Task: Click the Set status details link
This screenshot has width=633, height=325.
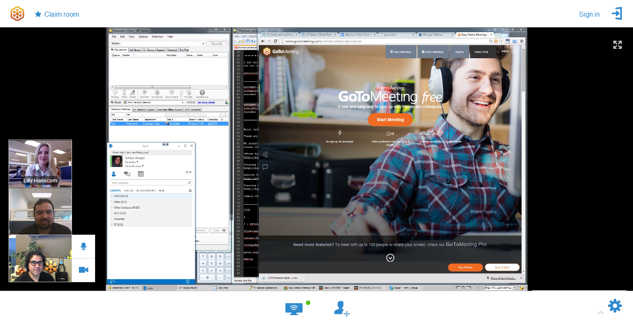Action: [206, 103]
